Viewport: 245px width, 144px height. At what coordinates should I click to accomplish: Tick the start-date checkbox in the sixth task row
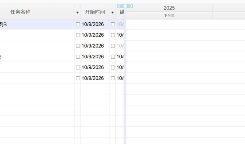(78, 78)
